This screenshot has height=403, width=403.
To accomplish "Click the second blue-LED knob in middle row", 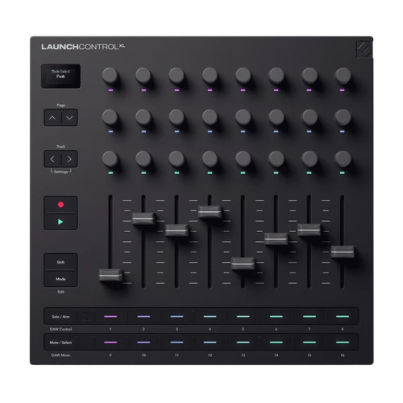I will (x=143, y=117).
